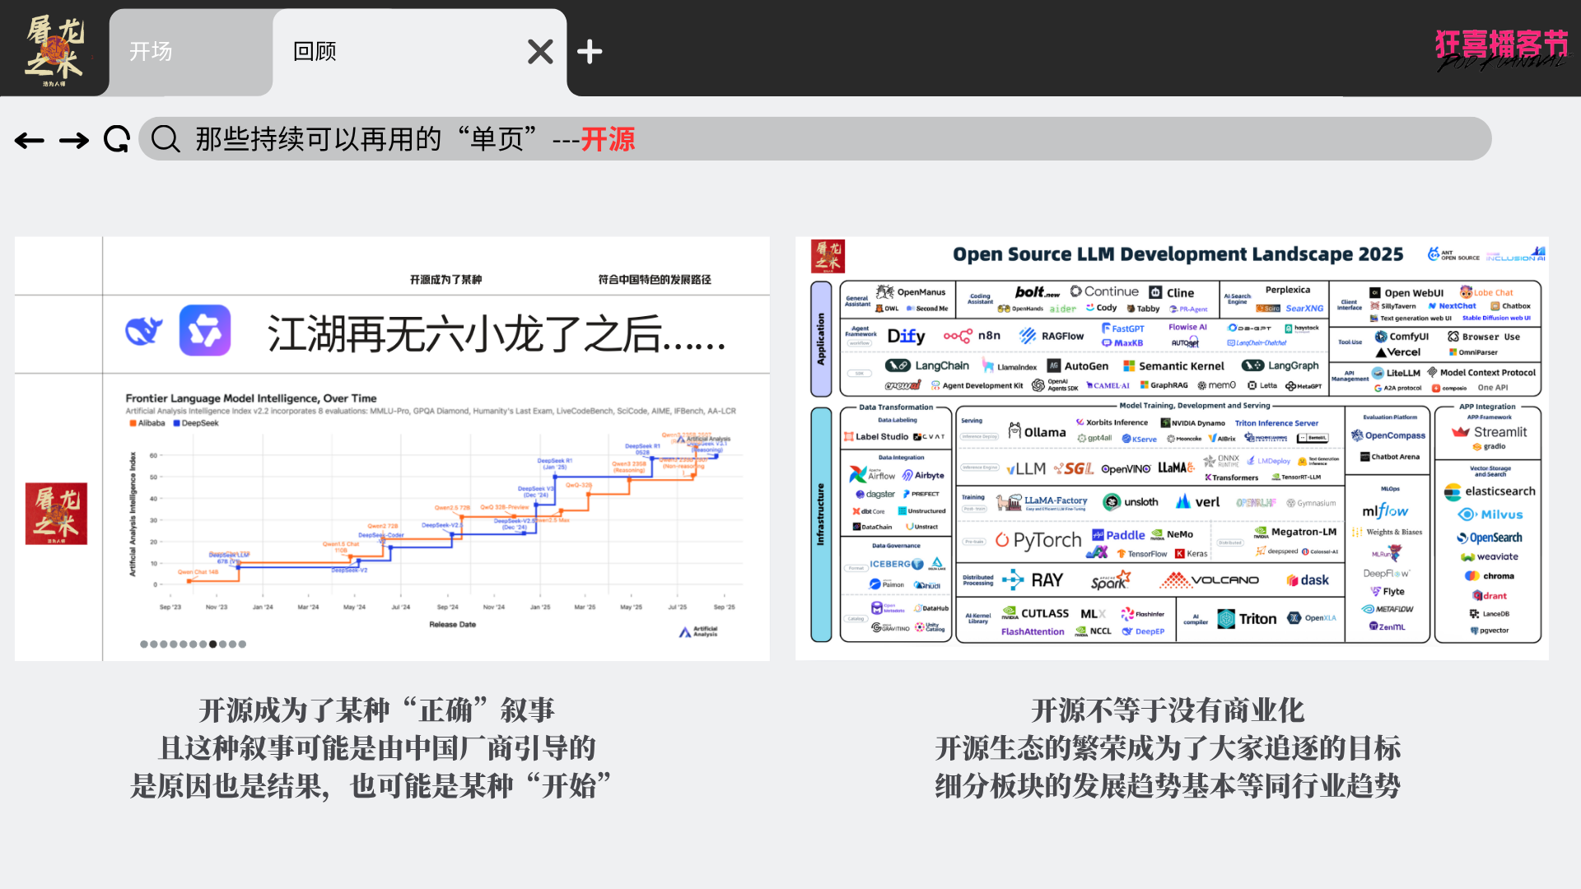The height and width of the screenshot is (889, 1581).
Task: Click the search magnifier icon
Action: tap(166, 139)
